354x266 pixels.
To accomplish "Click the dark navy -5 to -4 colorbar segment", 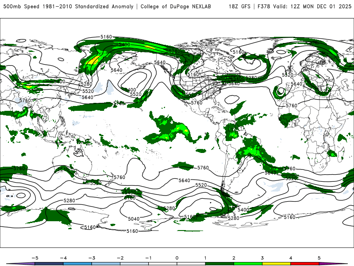I will (49, 264).
